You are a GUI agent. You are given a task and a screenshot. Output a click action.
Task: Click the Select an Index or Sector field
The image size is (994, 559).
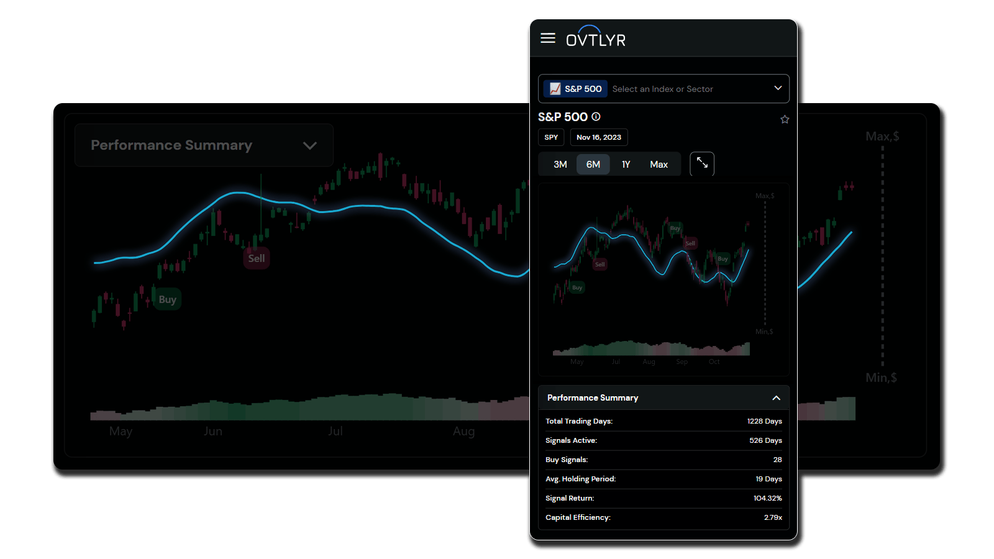662,89
